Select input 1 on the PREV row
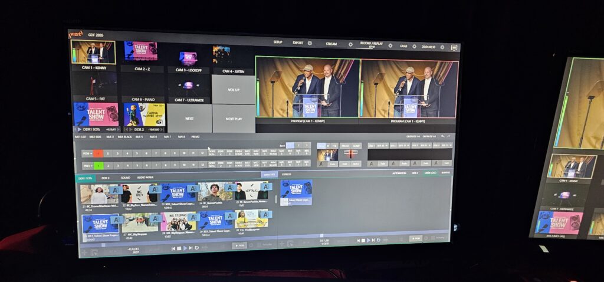Screen dimensions: 604x282 [99, 166]
